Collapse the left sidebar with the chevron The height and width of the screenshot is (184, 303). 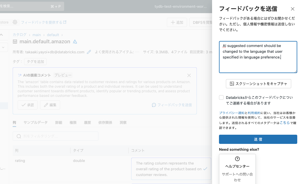click(1, 35)
